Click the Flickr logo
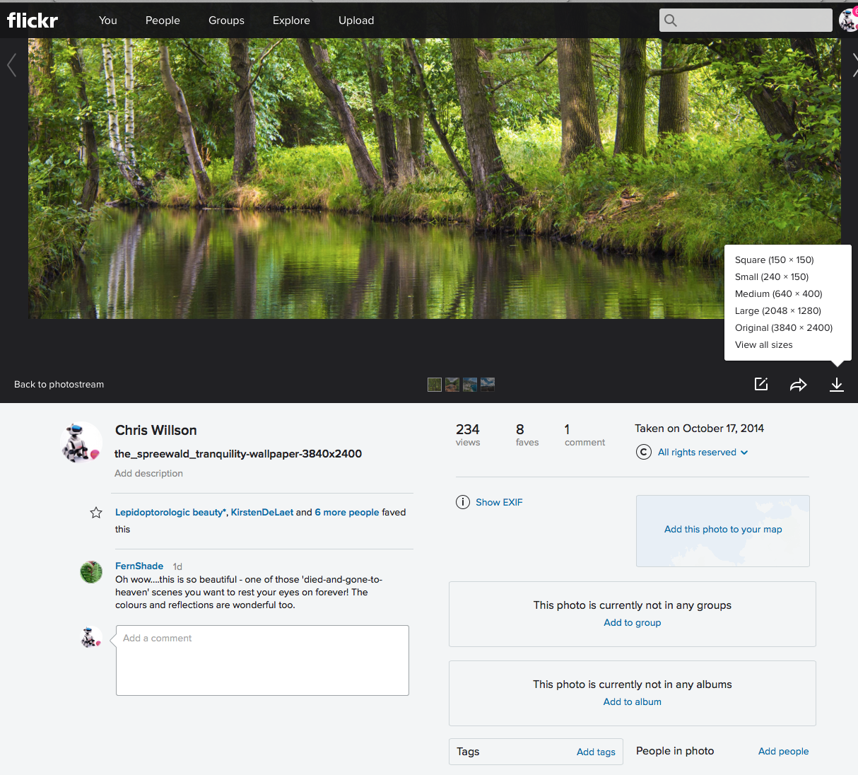 (x=33, y=21)
